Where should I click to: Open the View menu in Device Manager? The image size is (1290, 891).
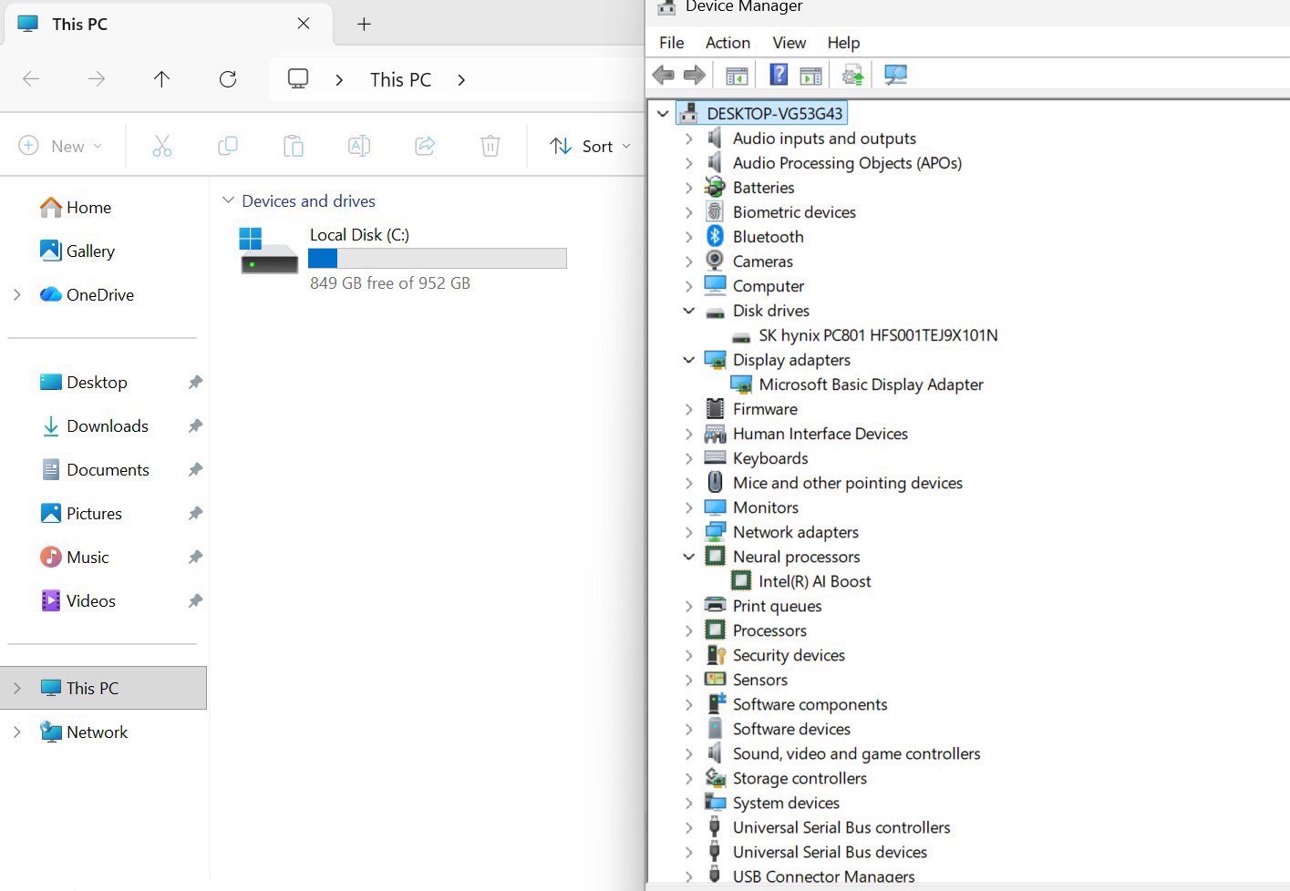point(789,43)
